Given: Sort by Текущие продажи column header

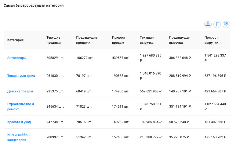Looking at the screenshot, I should tap(53, 40).
